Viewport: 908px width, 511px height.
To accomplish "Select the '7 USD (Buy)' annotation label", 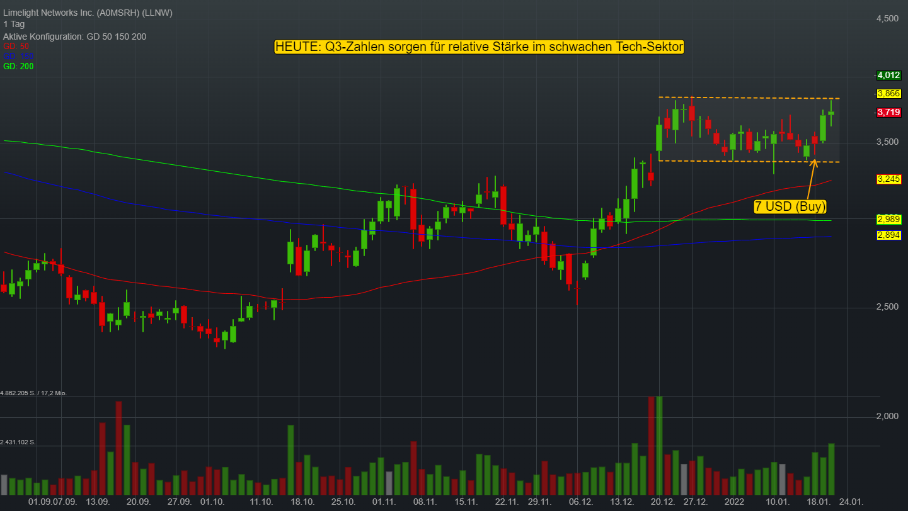I will tap(790, 206).
